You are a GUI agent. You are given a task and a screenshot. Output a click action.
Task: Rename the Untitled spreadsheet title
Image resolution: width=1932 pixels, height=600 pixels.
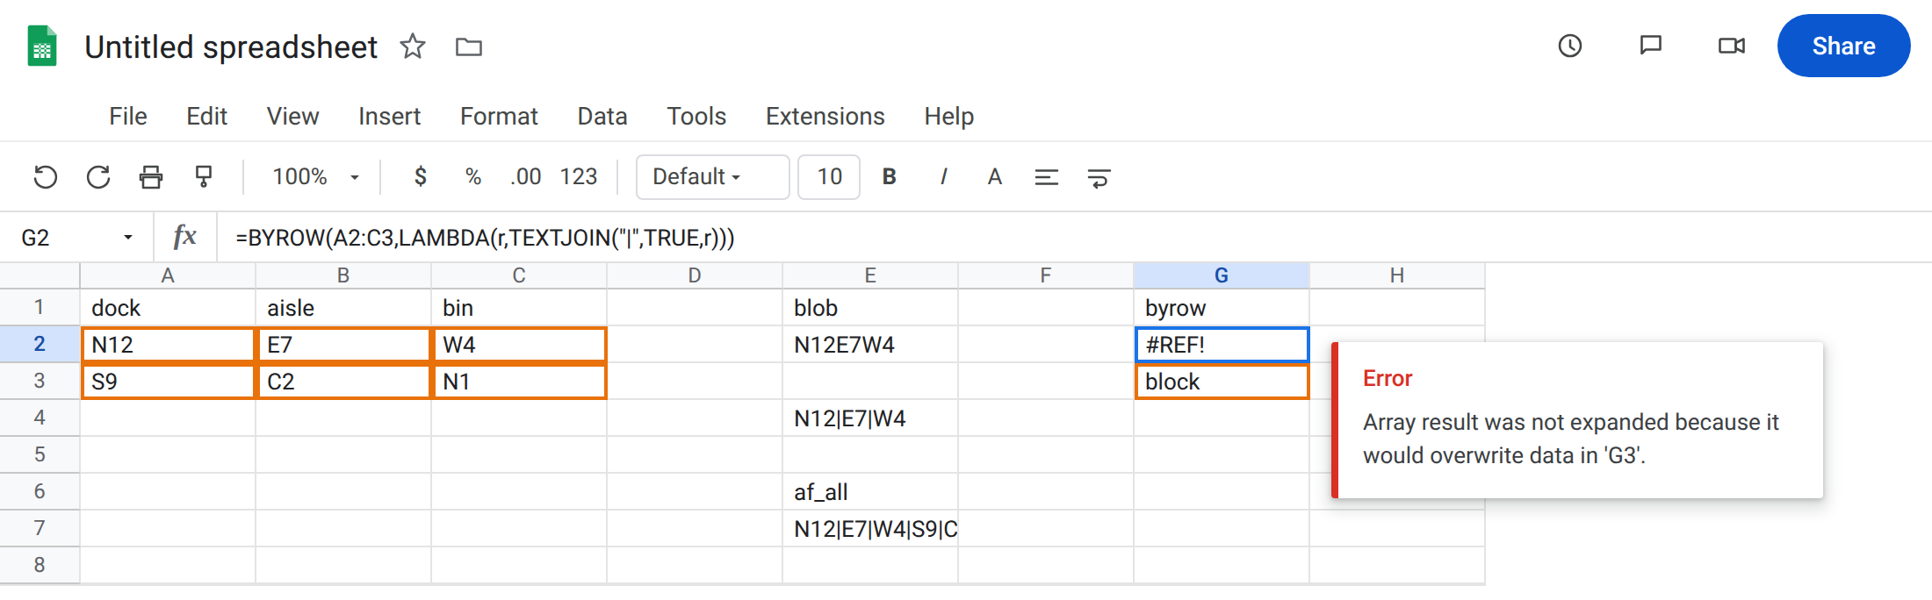231,46
